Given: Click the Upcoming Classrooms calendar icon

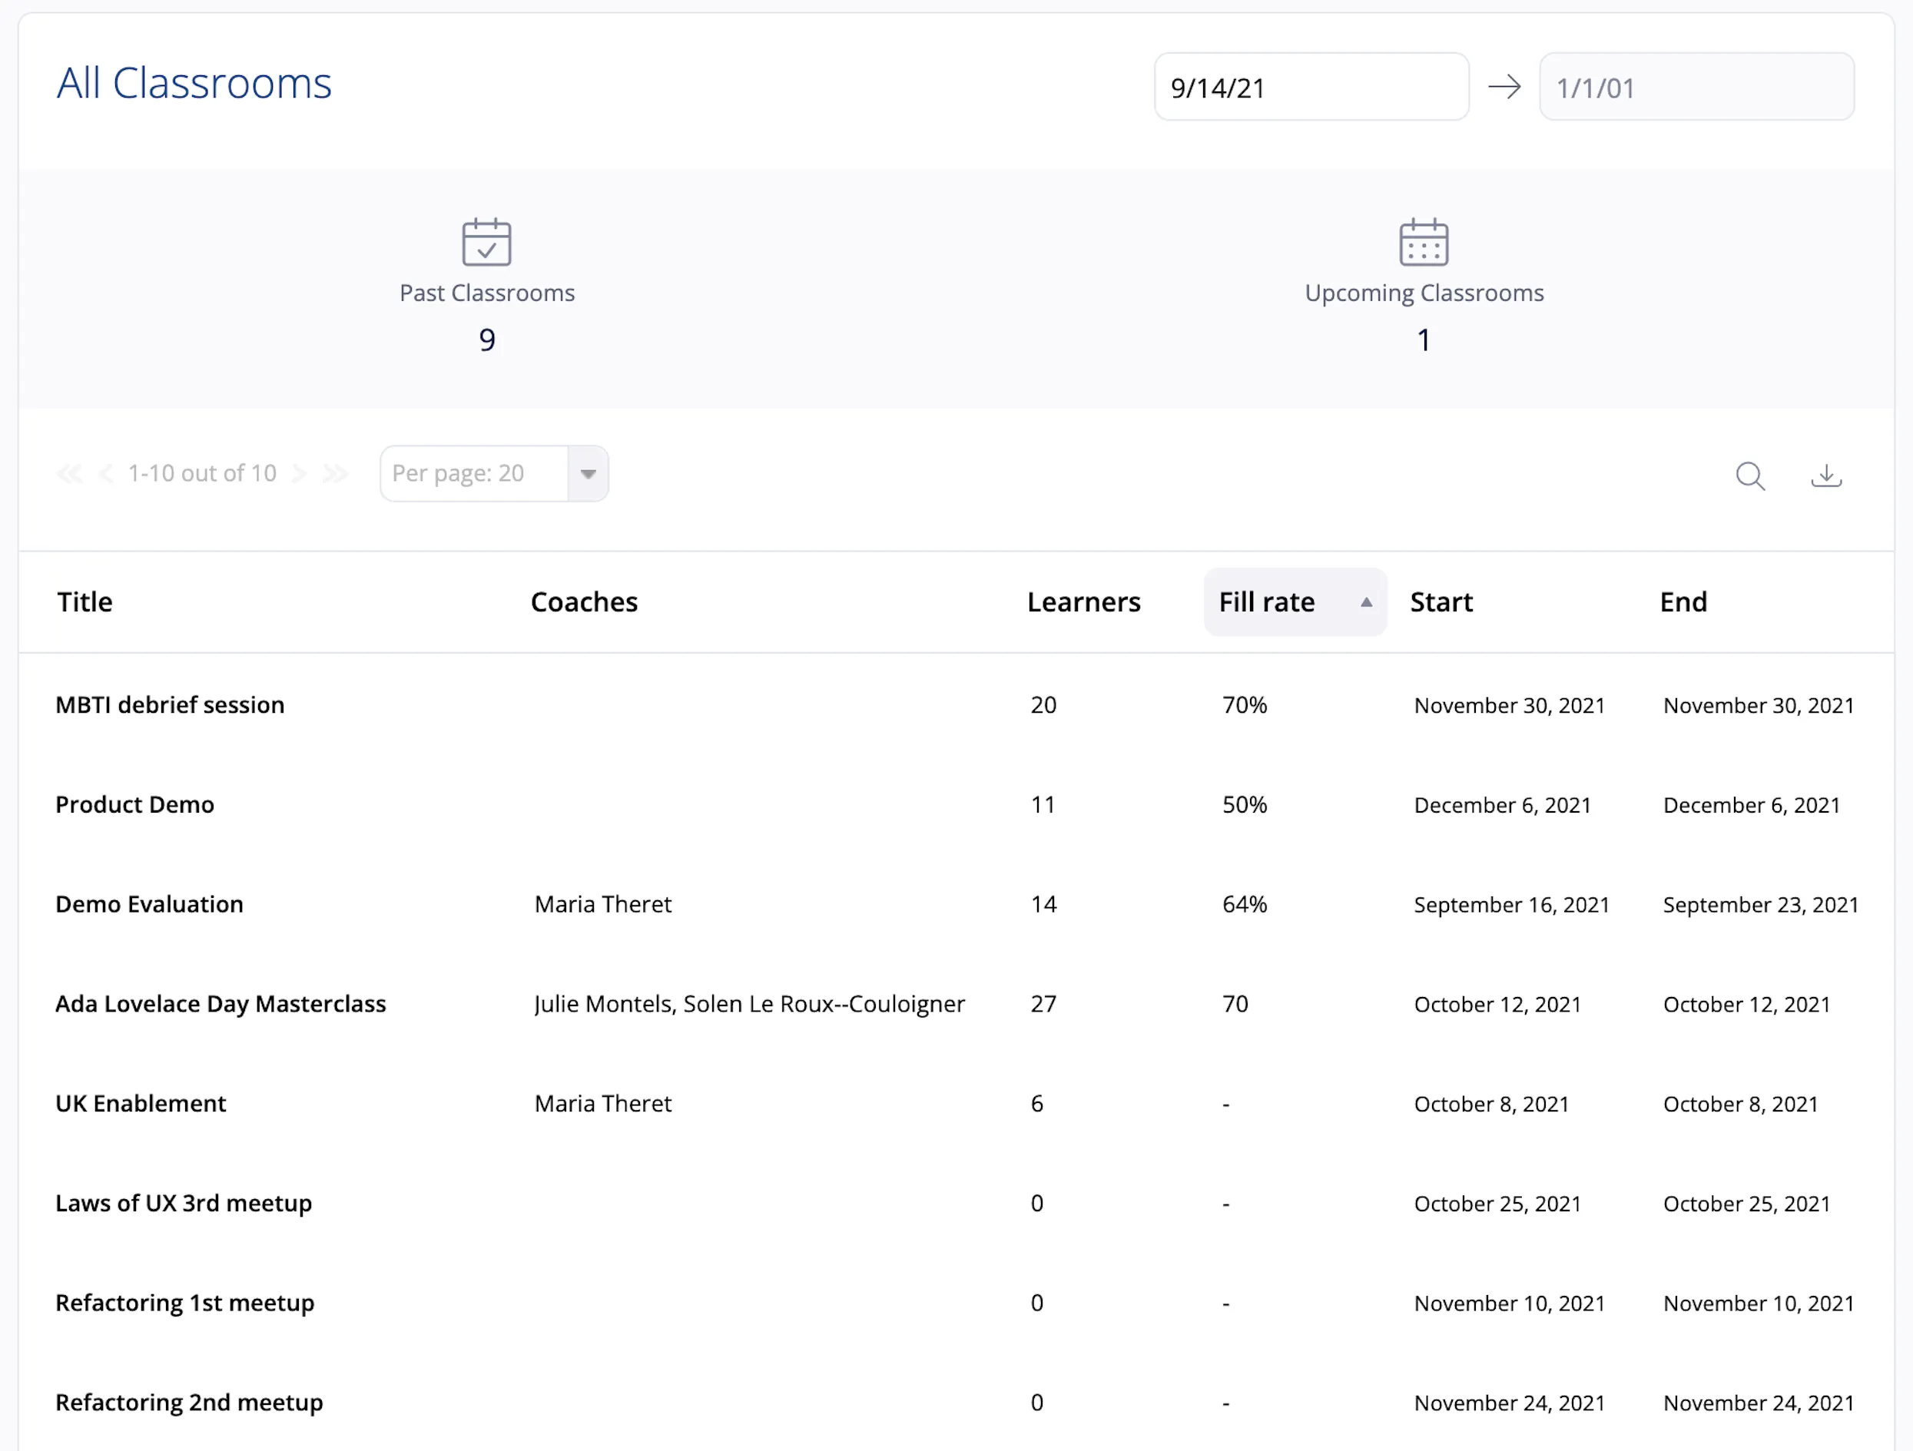Looking at the screenshot, I should tap(1424, 241).
